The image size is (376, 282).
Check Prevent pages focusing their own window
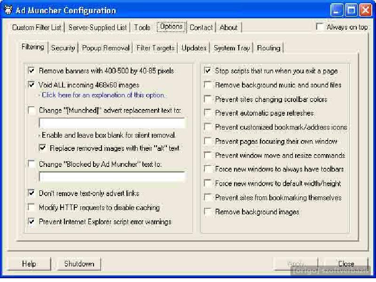(208, 141)
